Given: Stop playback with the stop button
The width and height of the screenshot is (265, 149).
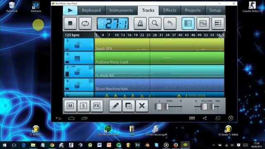Looking at the screenshot, I should coord(70,23).
